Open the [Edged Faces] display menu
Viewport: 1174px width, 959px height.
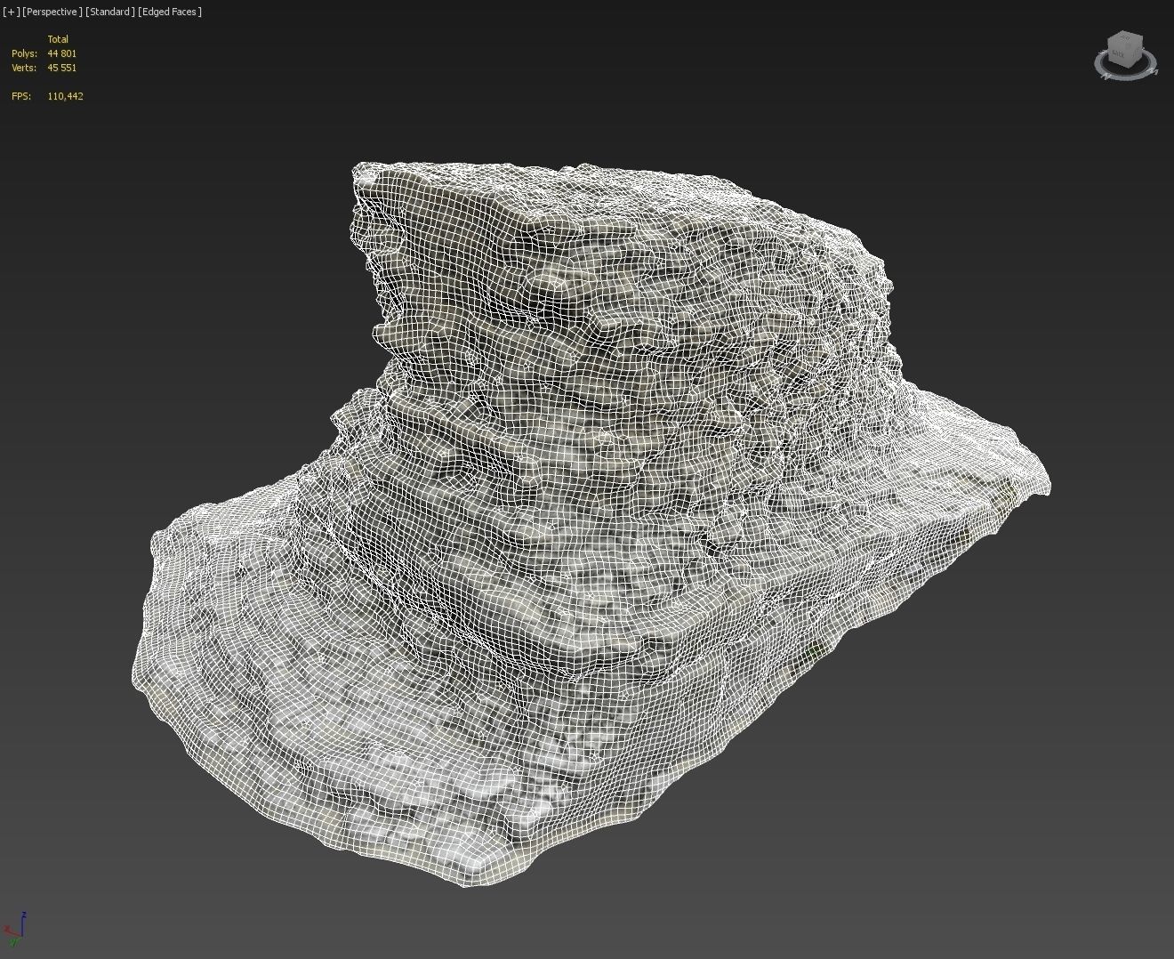coord(170,12)
